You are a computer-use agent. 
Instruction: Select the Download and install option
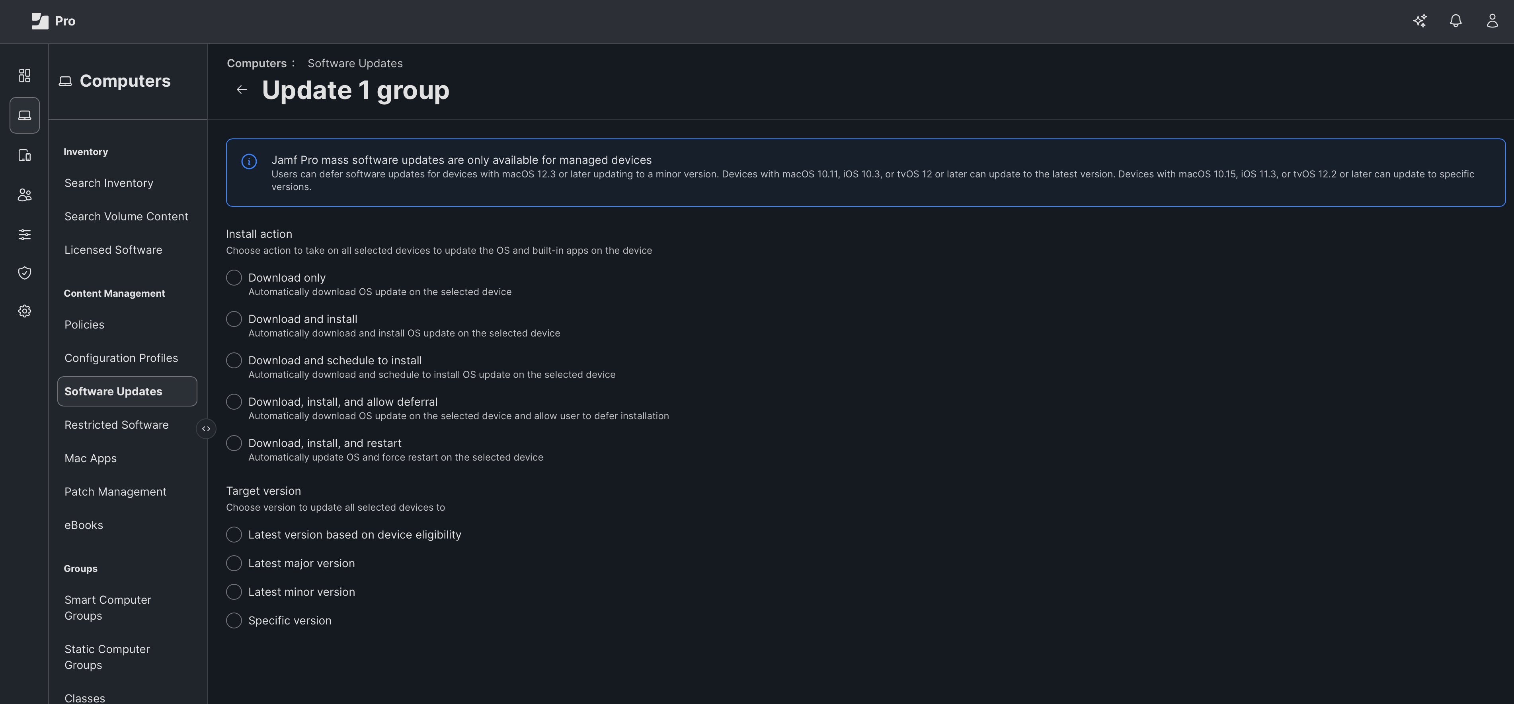[x=234, y=319]
